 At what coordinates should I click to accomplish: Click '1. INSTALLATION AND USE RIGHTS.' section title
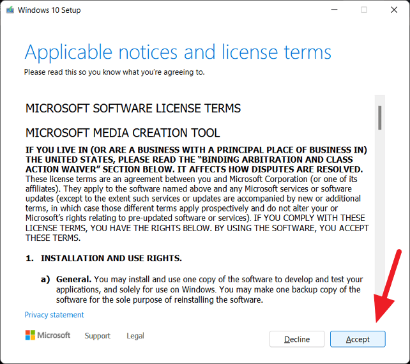tap(103, 258)
